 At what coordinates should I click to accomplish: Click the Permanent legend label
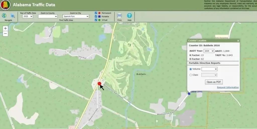point(106,13)
